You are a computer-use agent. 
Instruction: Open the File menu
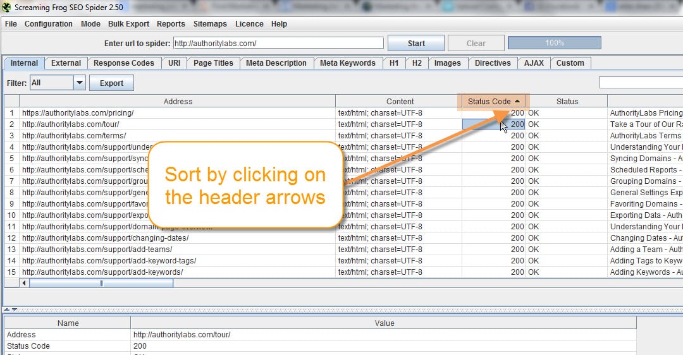11,24
